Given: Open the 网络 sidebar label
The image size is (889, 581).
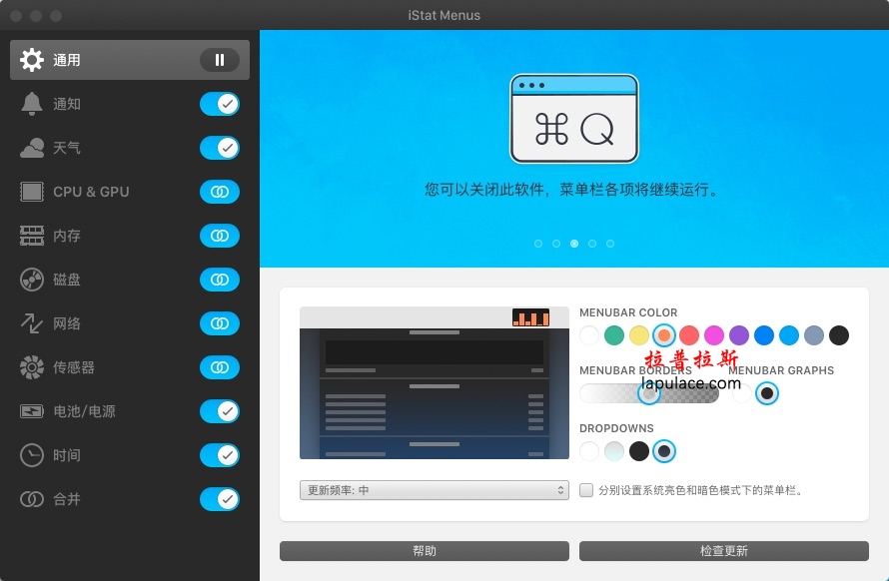Looking at the screenshot, I should tap(67, 323).
